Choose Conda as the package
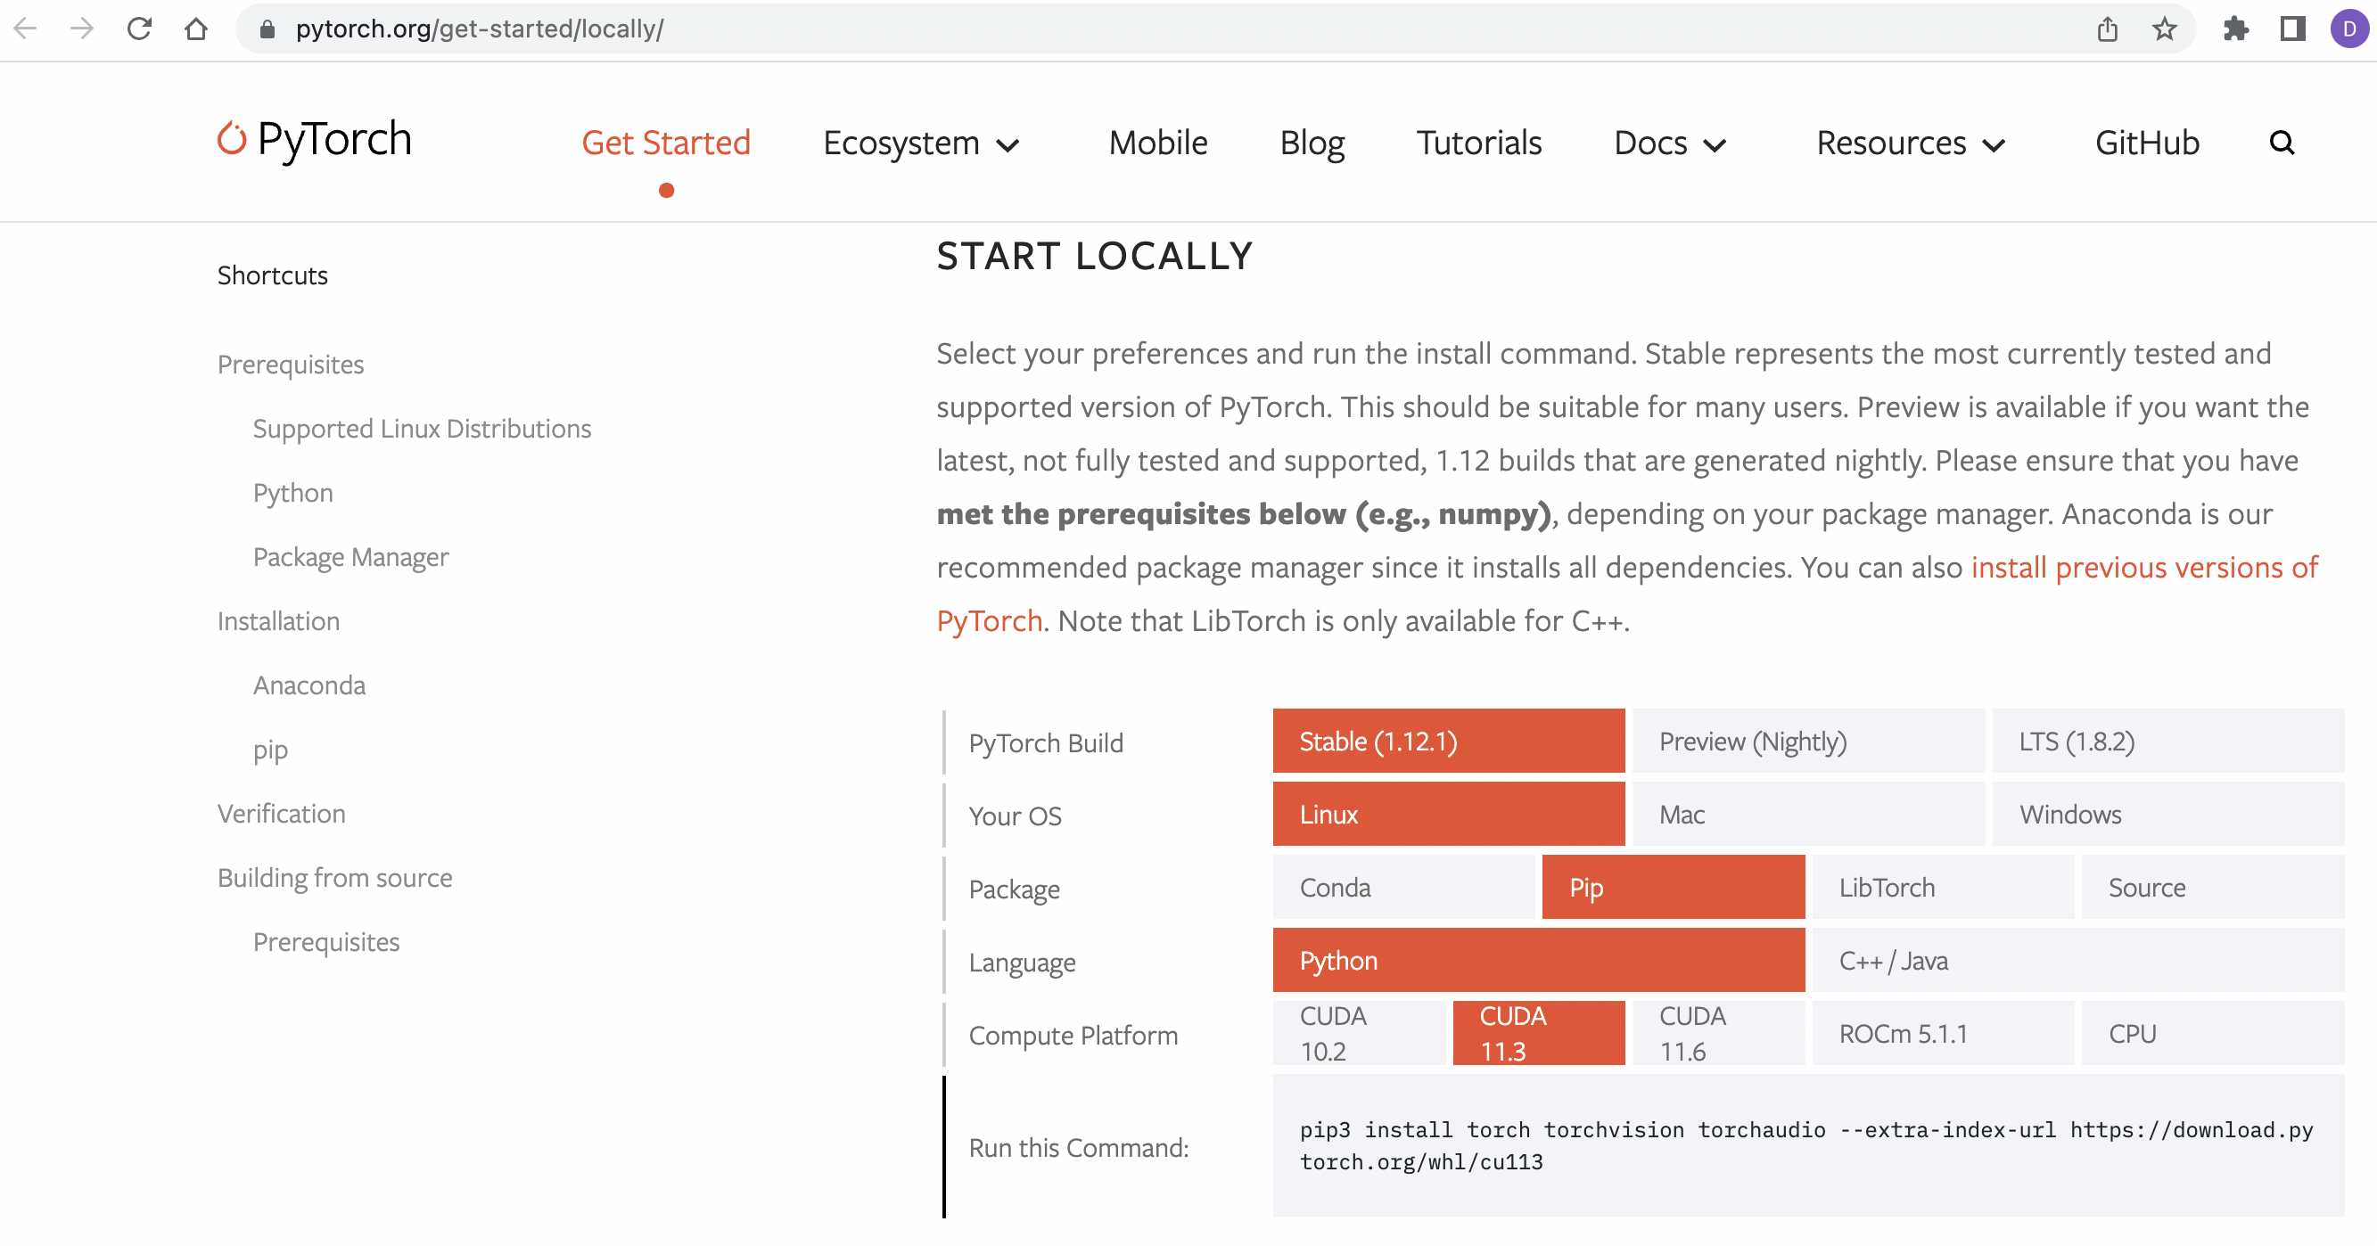The image size is (2377, 1246). click(x=1402, y=887)
